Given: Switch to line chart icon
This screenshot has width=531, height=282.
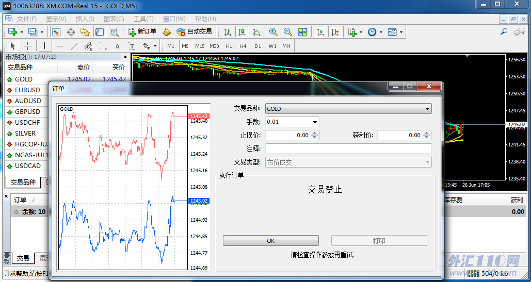Looking at the screenshot, I should (x=256, y=32).
